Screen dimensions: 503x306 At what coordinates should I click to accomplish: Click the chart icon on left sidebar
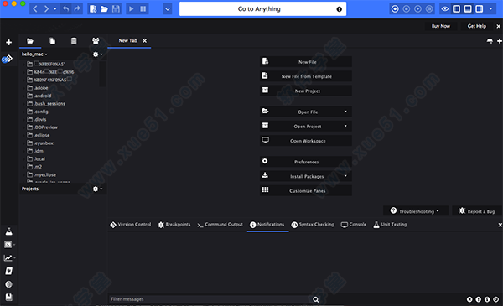click(x=8, y=257)
